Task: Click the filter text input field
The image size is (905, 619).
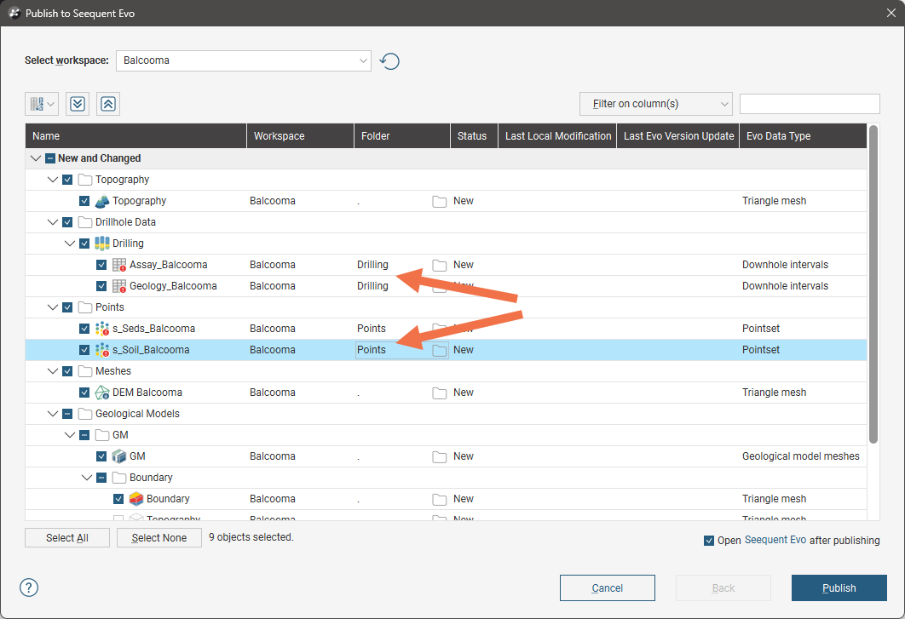Action: pos(809,104)
